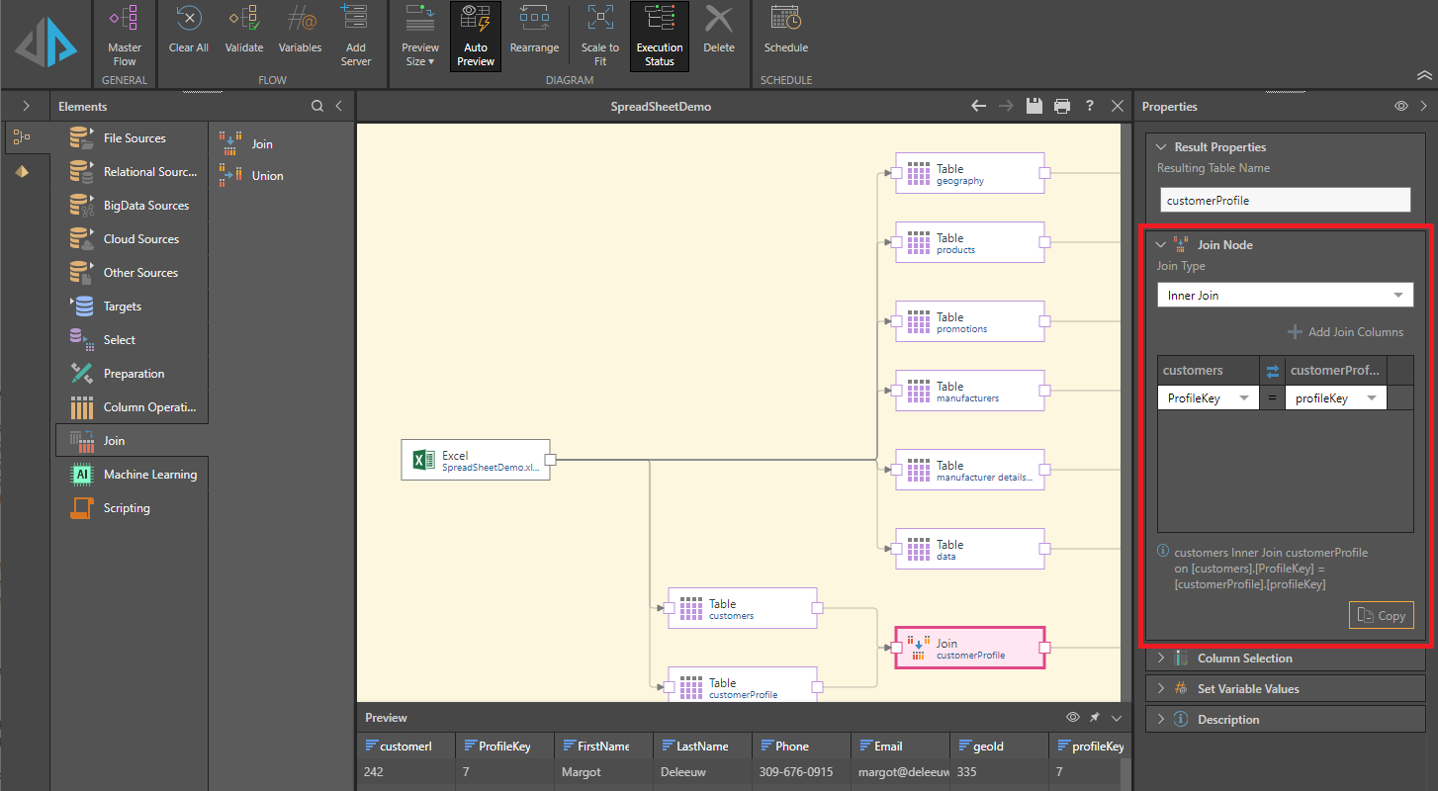This screenshot has width=1438, height=791.
Task: Toggle the Execution Status display
Action: point(659,36)
